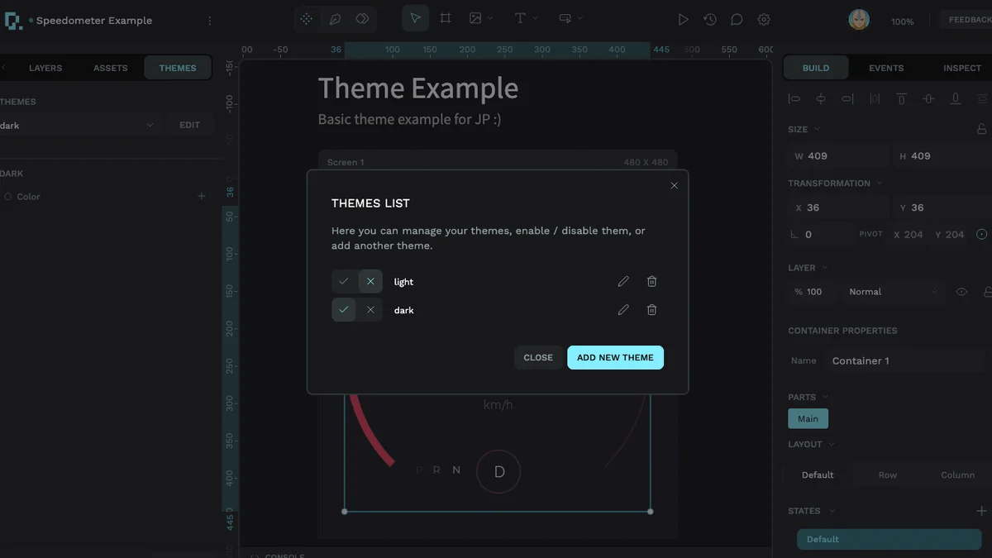Toggle layer visibility eye icon
This screenshot has height=558, width=992.
961,292
